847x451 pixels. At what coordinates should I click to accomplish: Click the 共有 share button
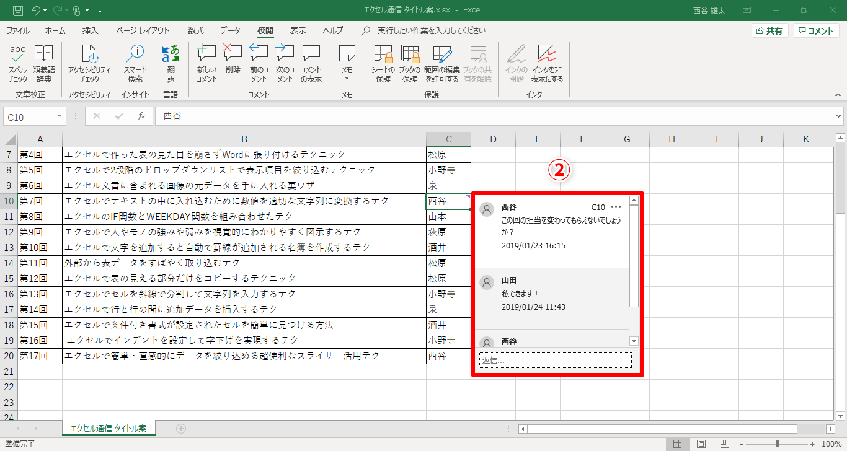[769, 31]
